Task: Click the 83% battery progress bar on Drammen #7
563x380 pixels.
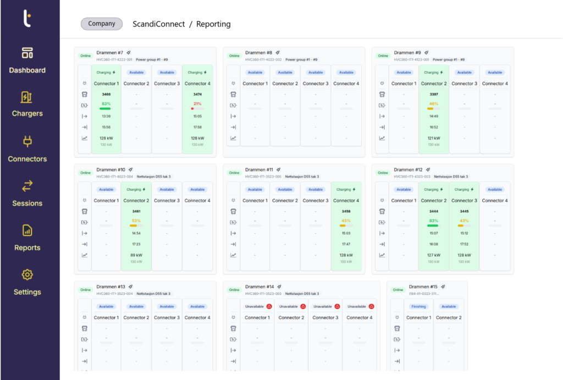Action: 106,109
